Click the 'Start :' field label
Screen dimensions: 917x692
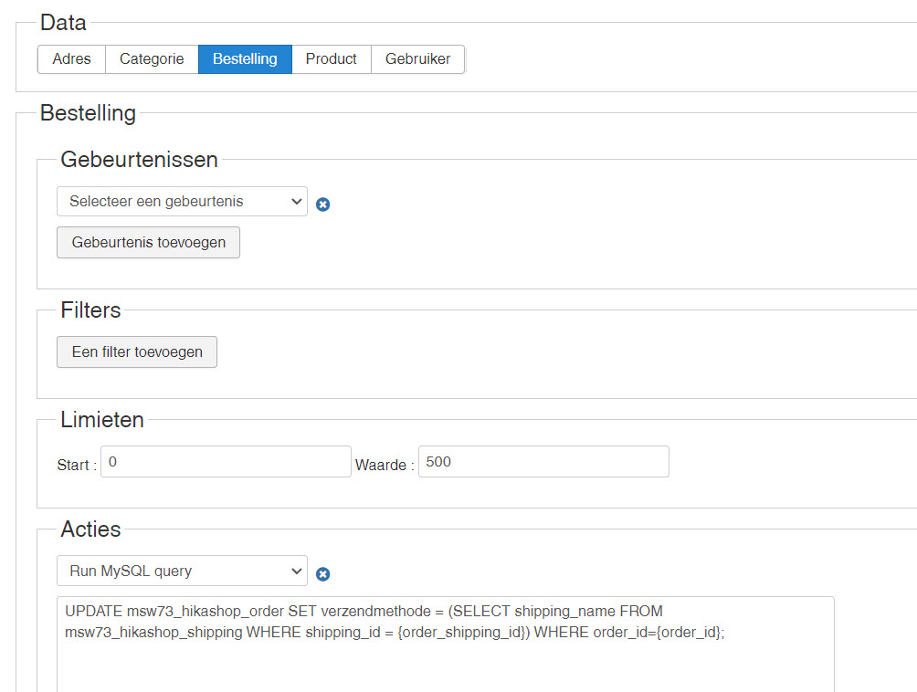[x=77, y=466]
